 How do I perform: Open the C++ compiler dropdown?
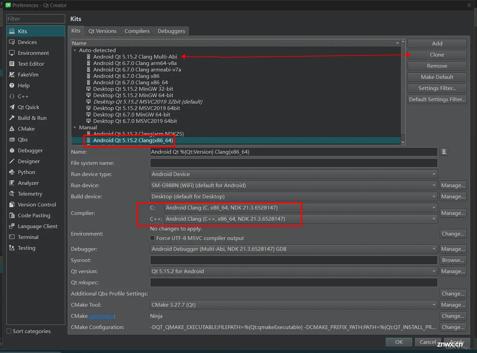301,219
